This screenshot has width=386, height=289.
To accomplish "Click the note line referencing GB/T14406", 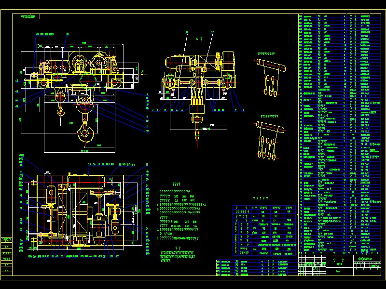I will [179, 238].
